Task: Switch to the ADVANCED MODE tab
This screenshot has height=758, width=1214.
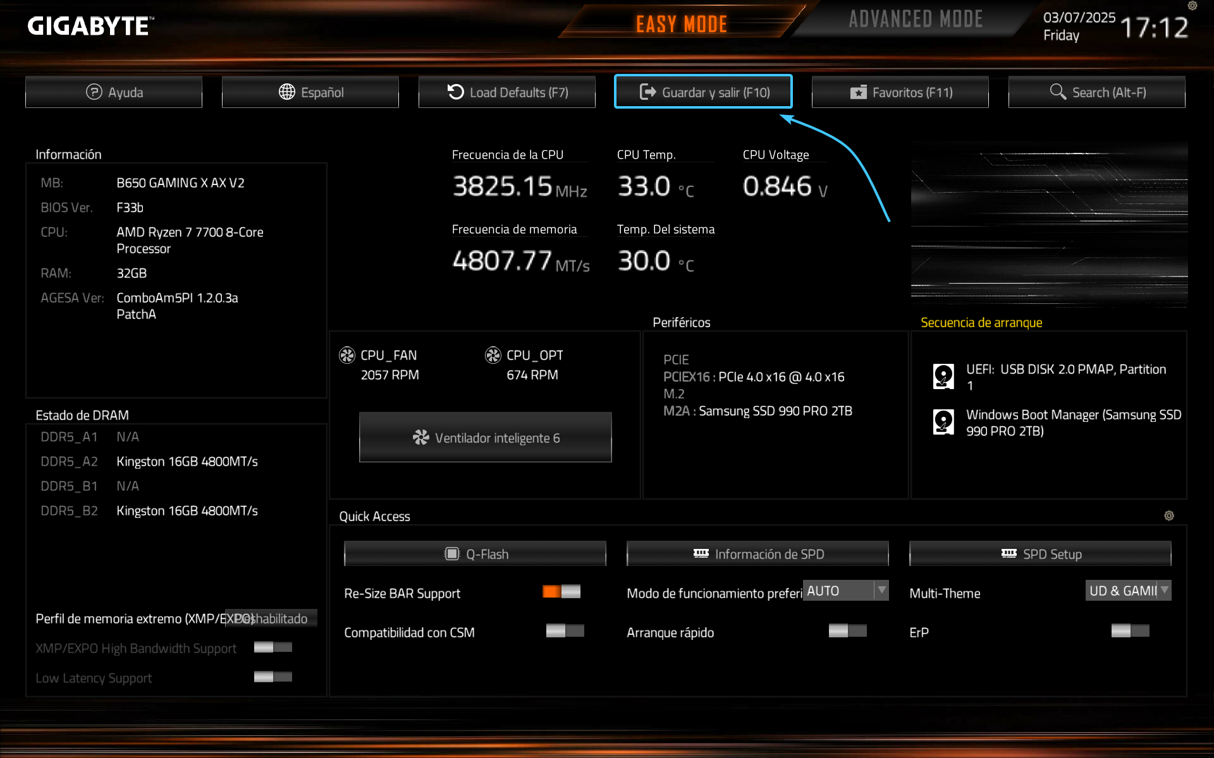Action: pos(916,20)
